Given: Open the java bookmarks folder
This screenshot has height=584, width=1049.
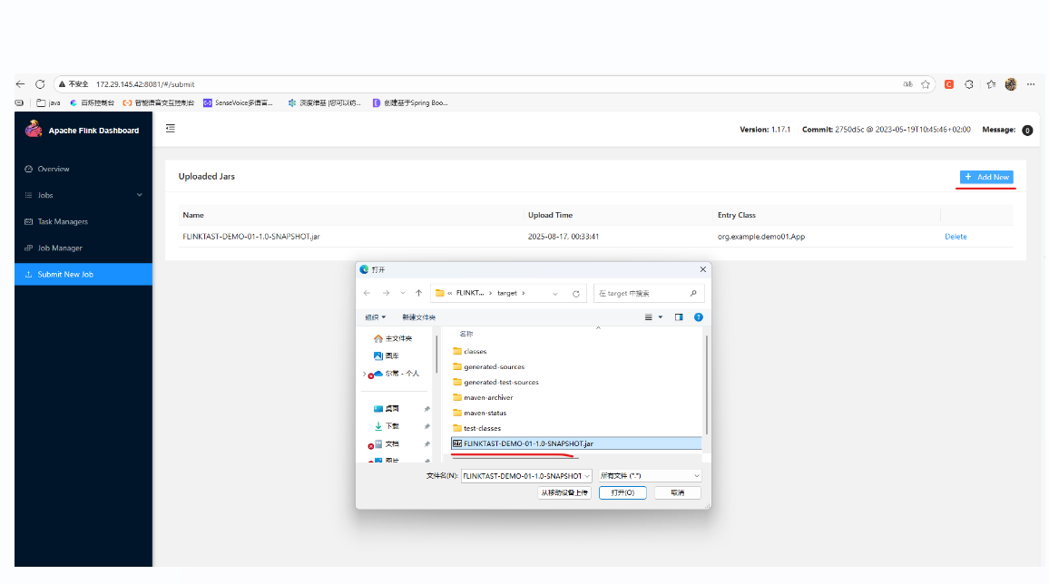Looking at the screenshot, I should coord(48,102).
